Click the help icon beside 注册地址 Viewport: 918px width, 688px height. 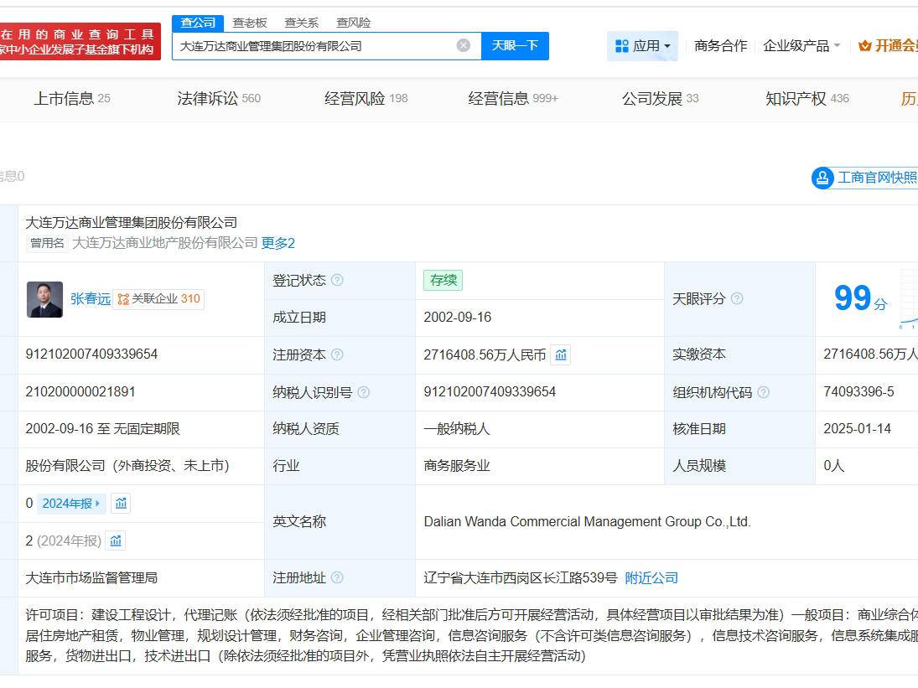pos(337,578)
